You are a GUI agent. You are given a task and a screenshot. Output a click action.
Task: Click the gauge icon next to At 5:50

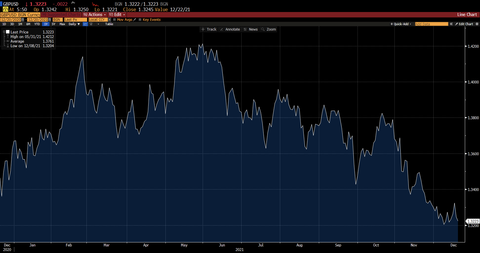pyautogui.click(x=5, y=9)
